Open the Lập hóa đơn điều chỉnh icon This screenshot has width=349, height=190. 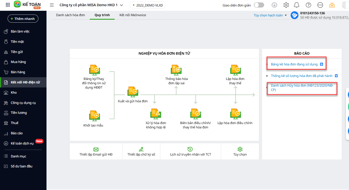[x=235, y=114]
